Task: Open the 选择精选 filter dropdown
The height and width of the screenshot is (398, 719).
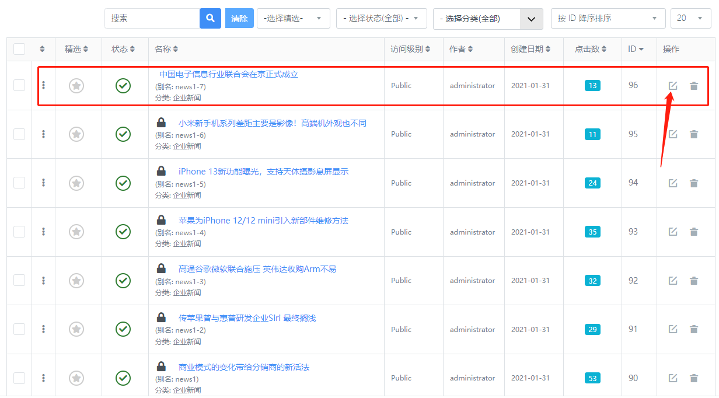Action: pos(293,19)
